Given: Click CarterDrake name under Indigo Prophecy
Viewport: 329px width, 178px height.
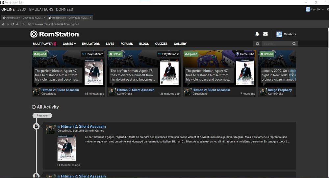Looking at the screenshot, I should [275, 94].
